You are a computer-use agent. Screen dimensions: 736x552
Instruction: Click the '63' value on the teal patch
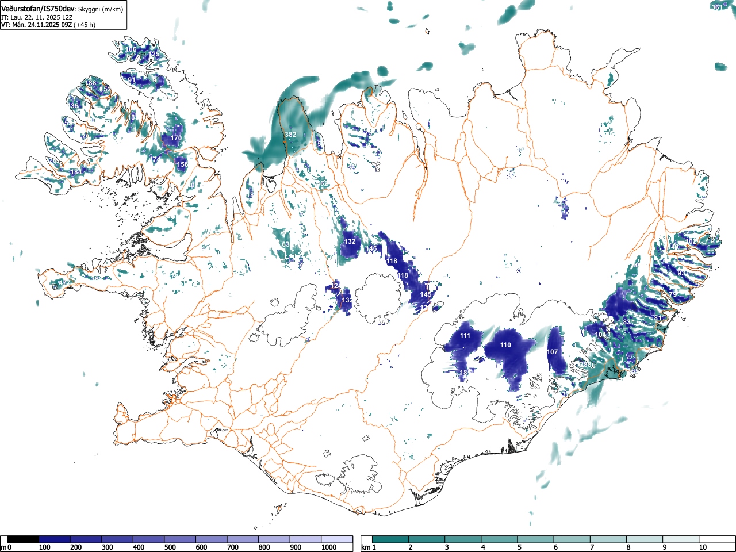pos(286,244)
